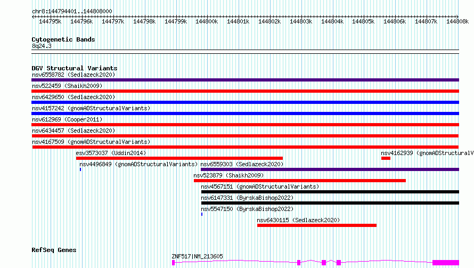Image resolution: width=474 pixels, height=268 pixels.
Task: Open nsv4567151 (gnomADStructuralVariants) label
Action: click(x=260, y=186)
